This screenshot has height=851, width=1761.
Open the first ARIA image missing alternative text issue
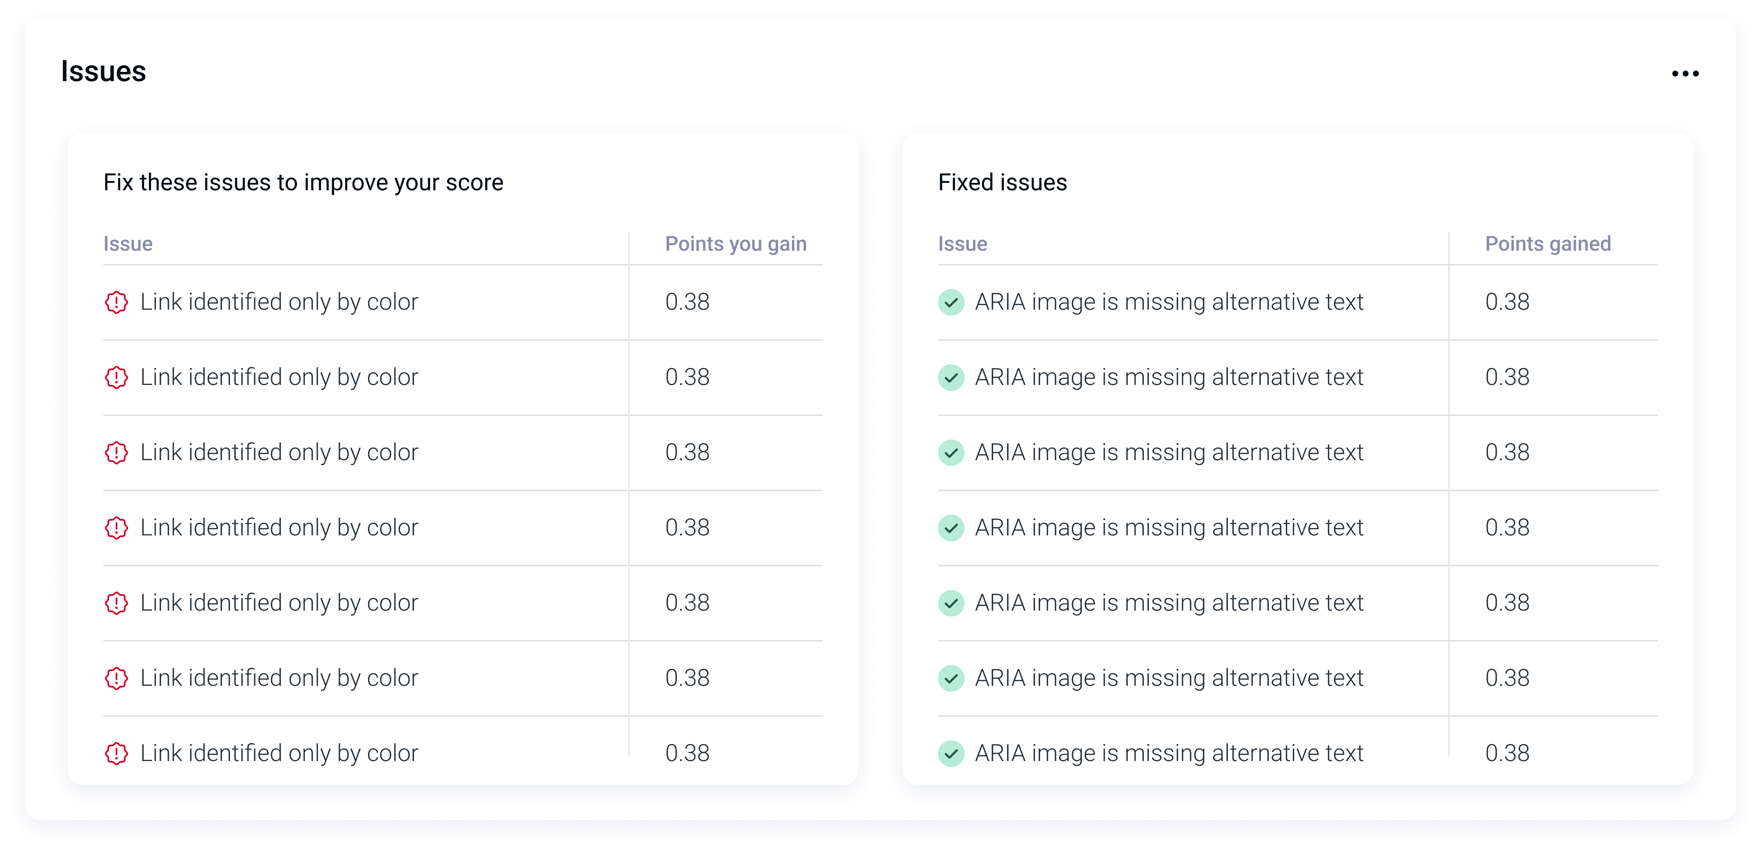point(1168,302)
